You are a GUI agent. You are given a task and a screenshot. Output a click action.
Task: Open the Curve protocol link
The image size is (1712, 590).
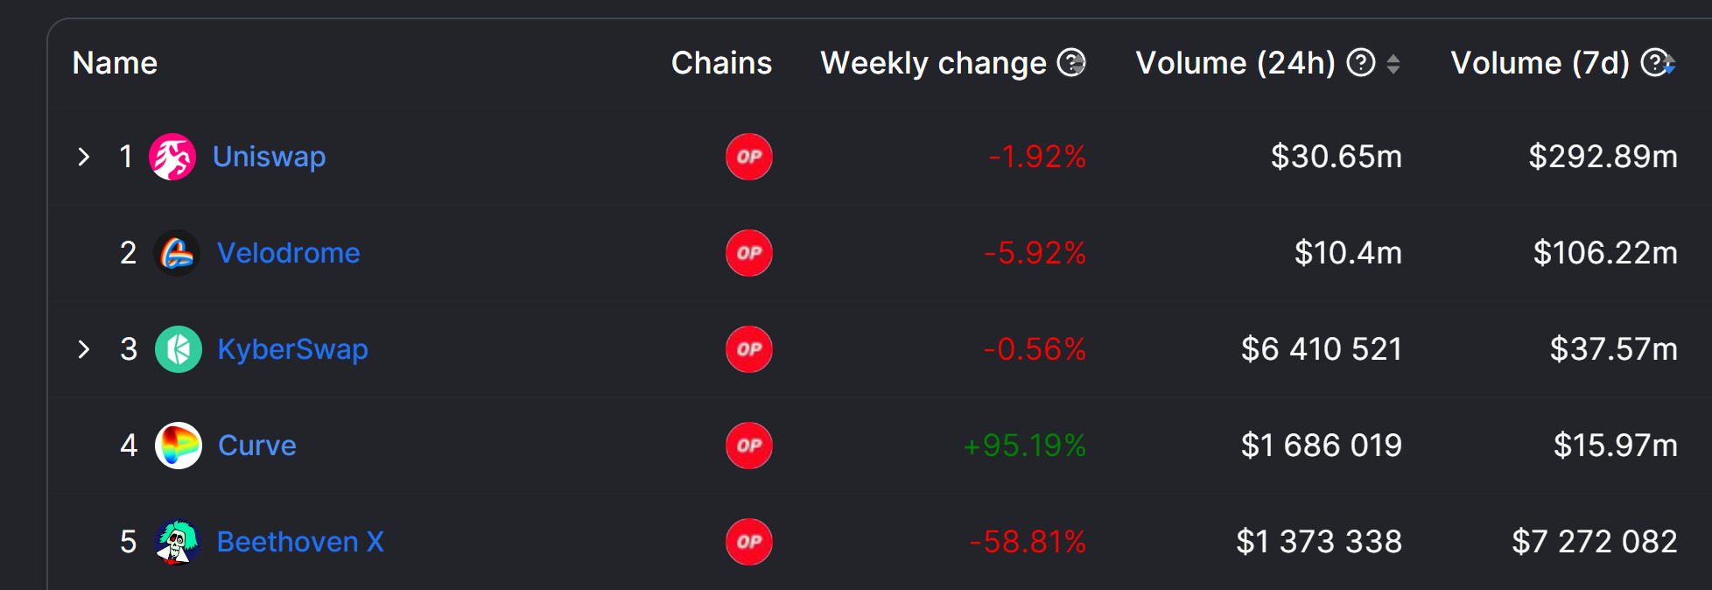click(x=257, y=446)
